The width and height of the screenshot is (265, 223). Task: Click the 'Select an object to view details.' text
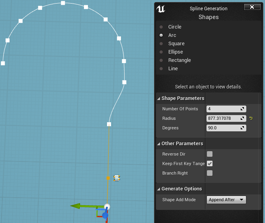click(208, 87)
